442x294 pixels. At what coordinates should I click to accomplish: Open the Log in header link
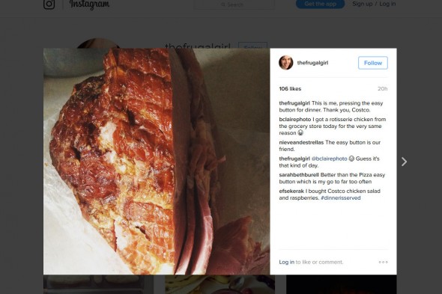point(387,4)
